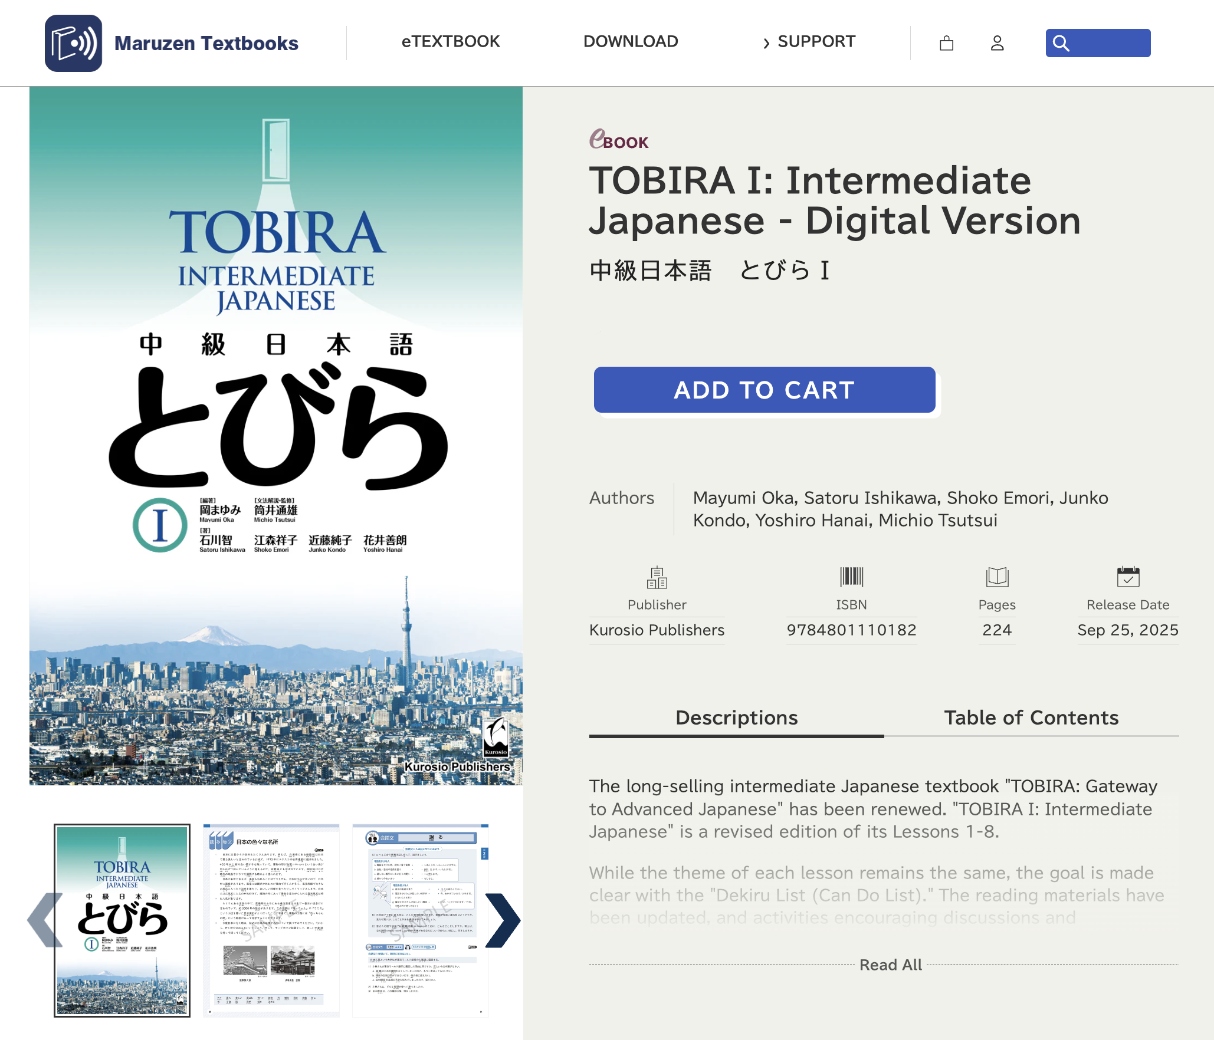Switch to Table of Contents tab
This screenshot has width=1214, height=1040.
pyautogui.click(x=1031, y=718)
